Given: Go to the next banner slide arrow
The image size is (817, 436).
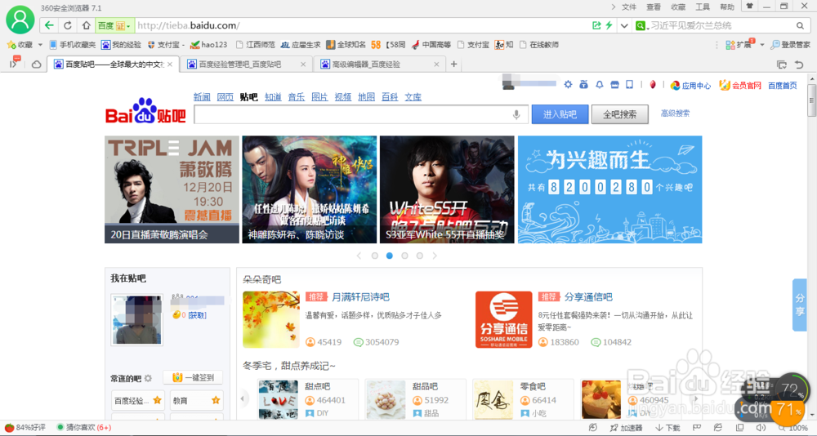Looking at the screenshot, I should pyautogui.click(x=435, y=256).
